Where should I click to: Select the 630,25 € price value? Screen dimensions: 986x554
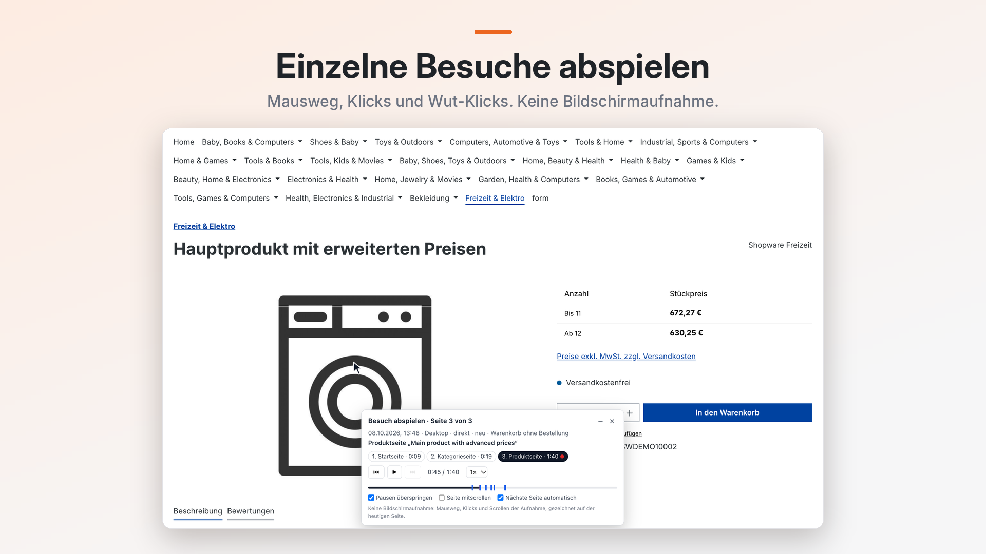(x=686, y=333)
